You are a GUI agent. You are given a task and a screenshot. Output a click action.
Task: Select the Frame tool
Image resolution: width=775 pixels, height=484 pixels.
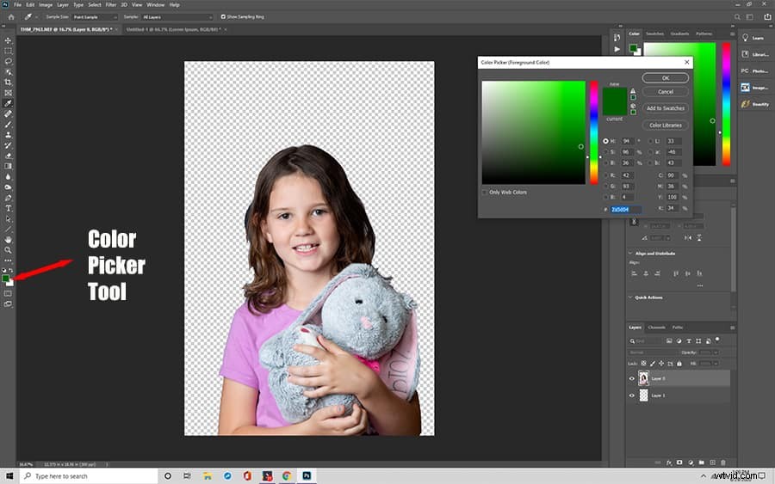tap(8, 93)
